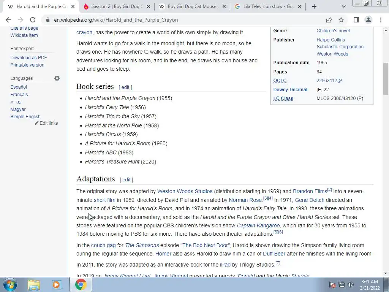Close the Harold and the Purple Crayon tab
The image size is (389, 292).
pos(73,6)
